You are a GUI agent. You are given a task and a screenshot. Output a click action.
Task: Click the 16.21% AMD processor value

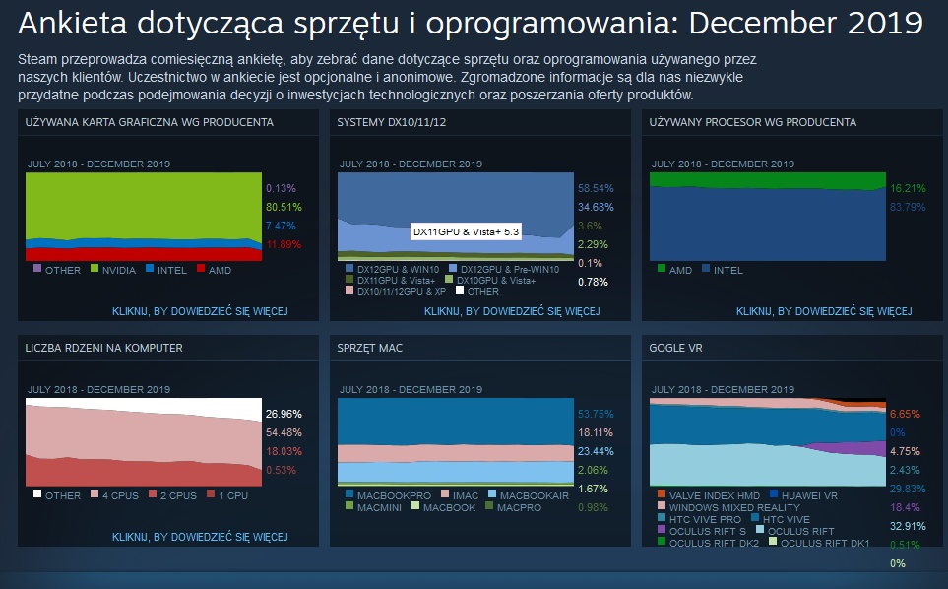point(908,188)
